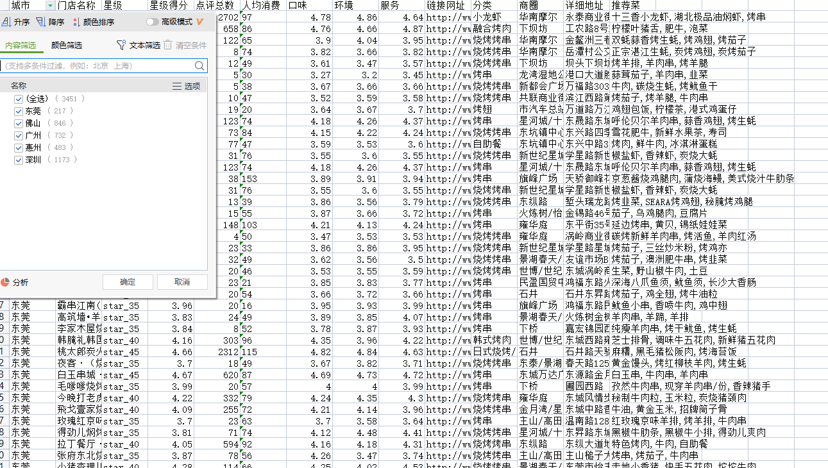
Task: Select the 龙湾湿地公 business district cell
Action: 540,75
